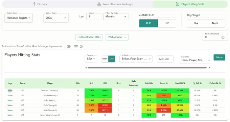This screenshot has width=230, height=122.
Task: Sort by the Barrel % column header
Action: click(x=164, y=83)
